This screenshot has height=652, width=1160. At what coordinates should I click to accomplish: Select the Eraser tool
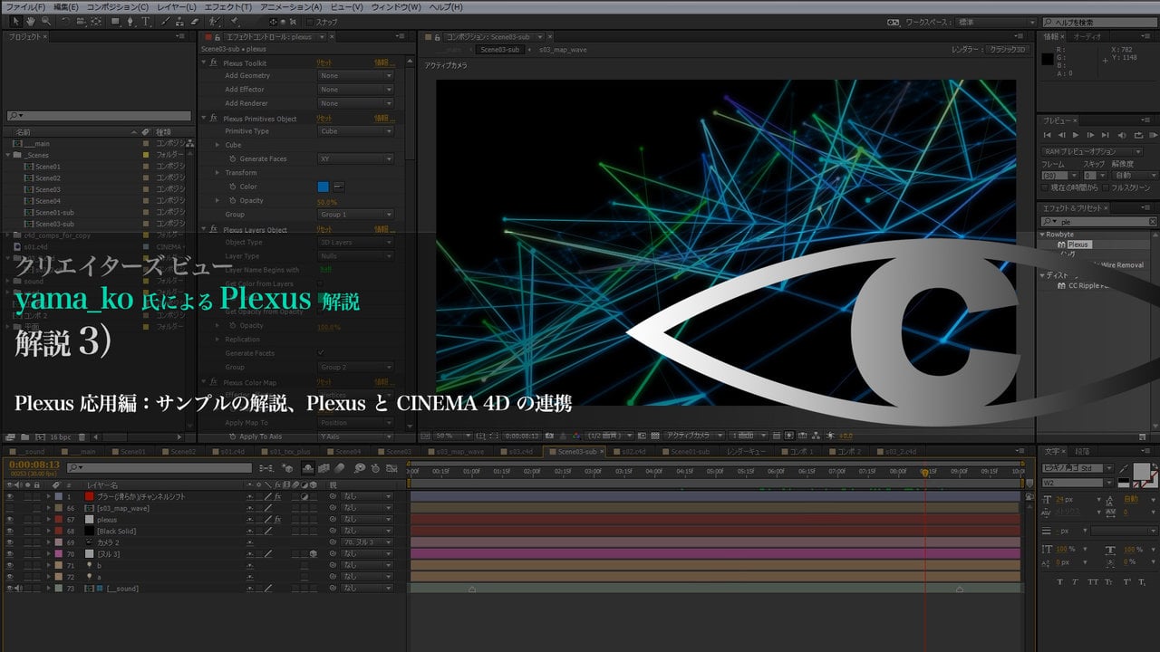coord(194,21)
